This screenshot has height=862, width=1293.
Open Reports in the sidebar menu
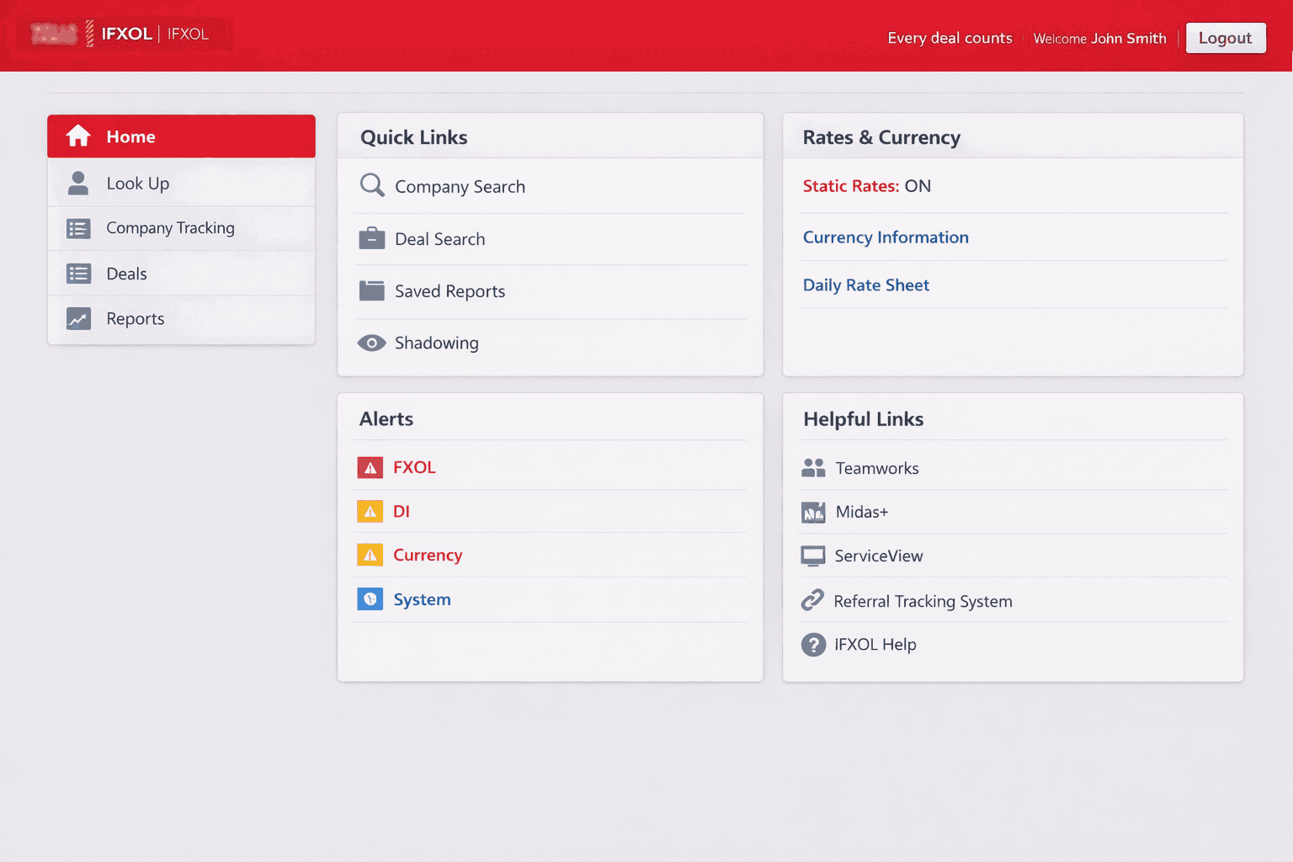pos(135,319)
